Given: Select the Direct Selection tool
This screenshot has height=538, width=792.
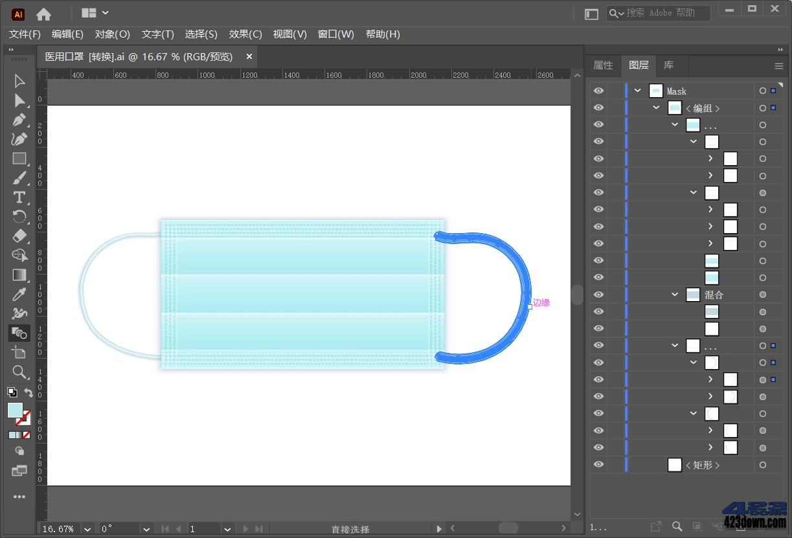Looking at the screenshot, I should 19,100.
